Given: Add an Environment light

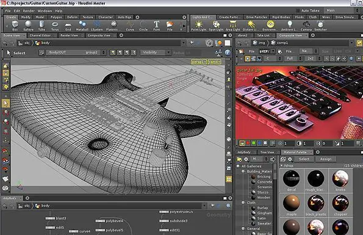Looking at the screenshot, I should [x=270, y=26].
